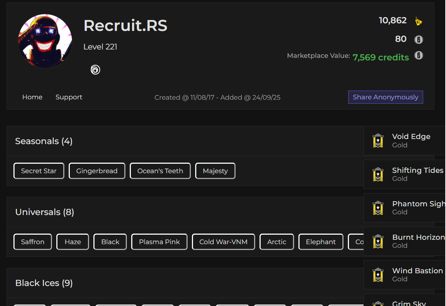Screen dimensions: 446x306
Task: Select the Gingerbread seasonal skin tag
Action: (97, 171)
